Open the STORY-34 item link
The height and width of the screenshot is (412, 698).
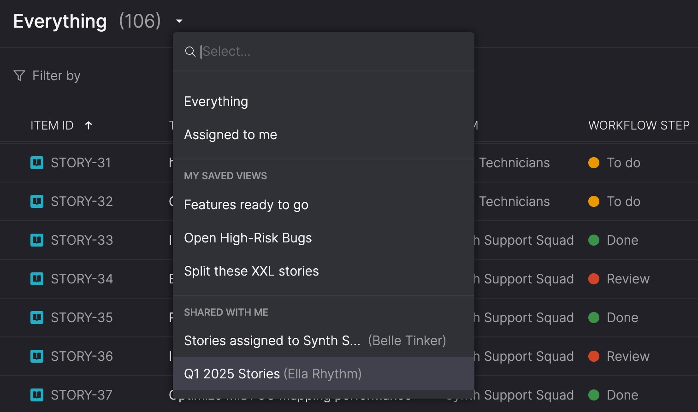(82, 279)
